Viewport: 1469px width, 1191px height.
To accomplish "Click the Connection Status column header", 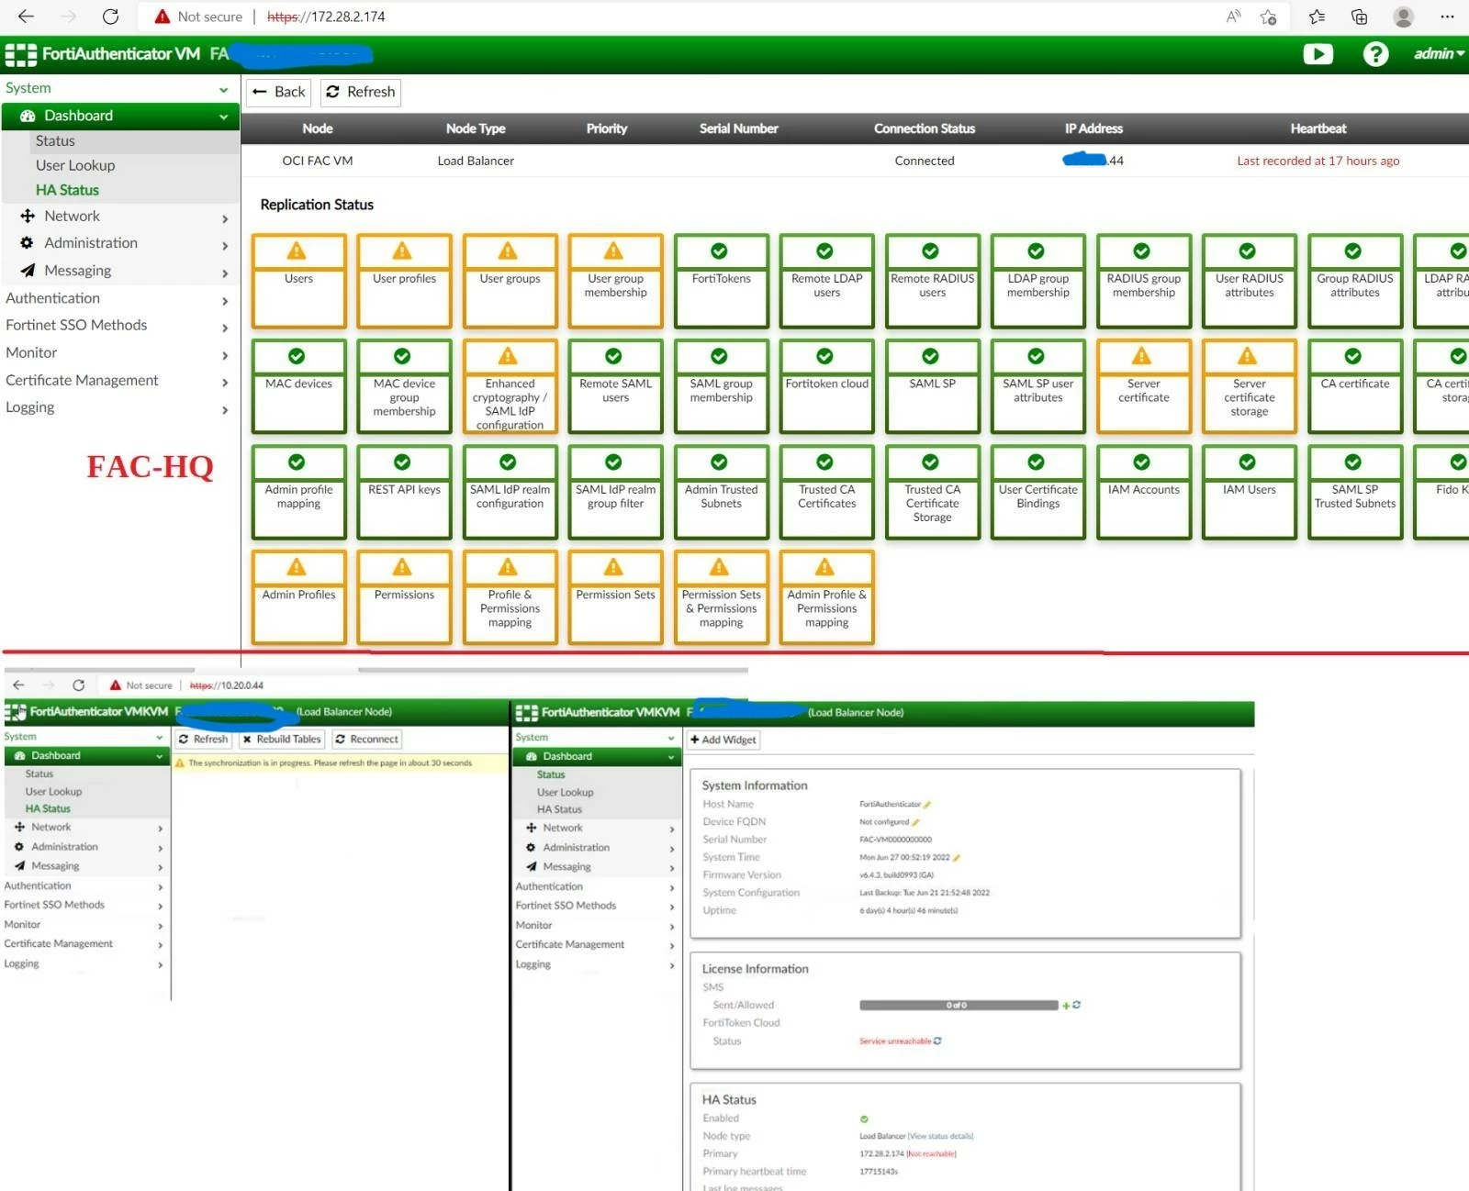I will (924, 128).
